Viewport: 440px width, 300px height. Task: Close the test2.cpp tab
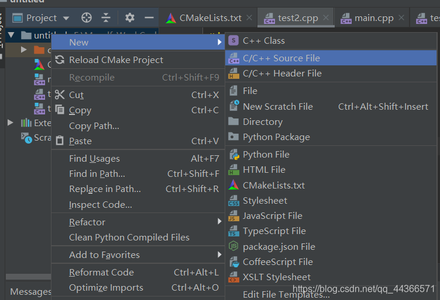tap(326, 18)
